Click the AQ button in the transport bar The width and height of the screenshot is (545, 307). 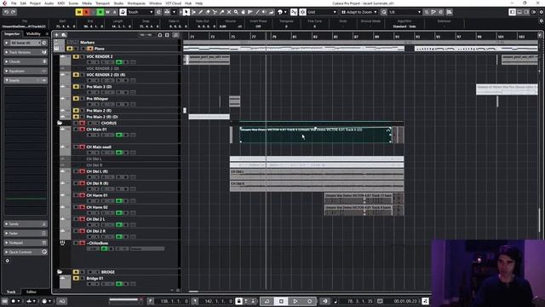[x=62, y=301]
